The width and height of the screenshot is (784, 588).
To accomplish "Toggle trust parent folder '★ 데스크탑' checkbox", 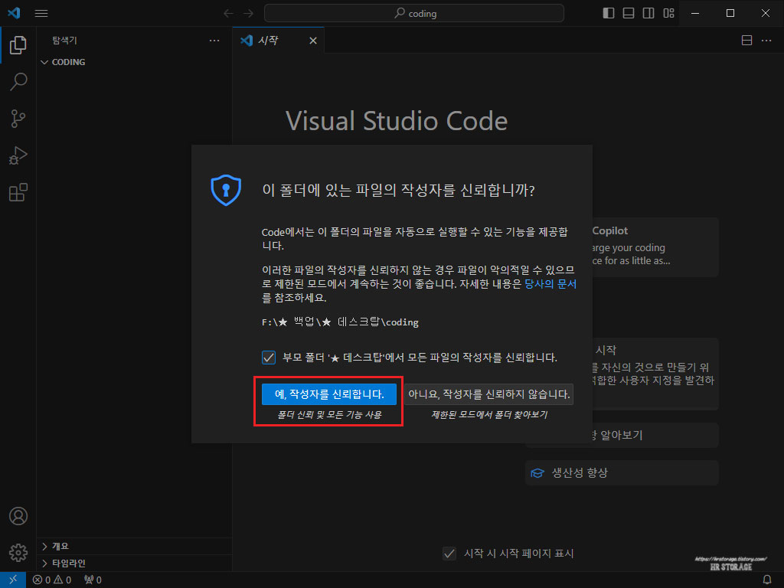I will 269,358.
